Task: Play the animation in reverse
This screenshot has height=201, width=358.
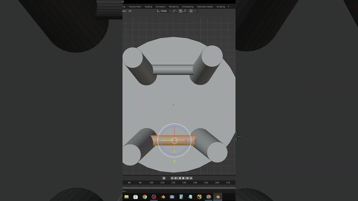Action: [x=180, y=178]
